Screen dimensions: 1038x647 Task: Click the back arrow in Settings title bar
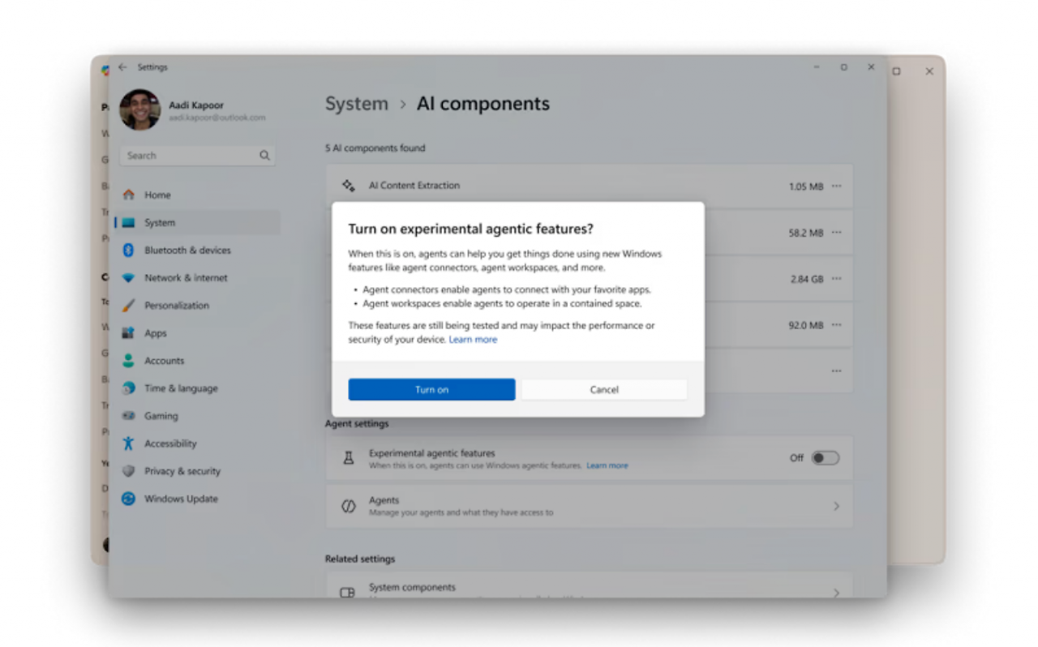point(122,67)
